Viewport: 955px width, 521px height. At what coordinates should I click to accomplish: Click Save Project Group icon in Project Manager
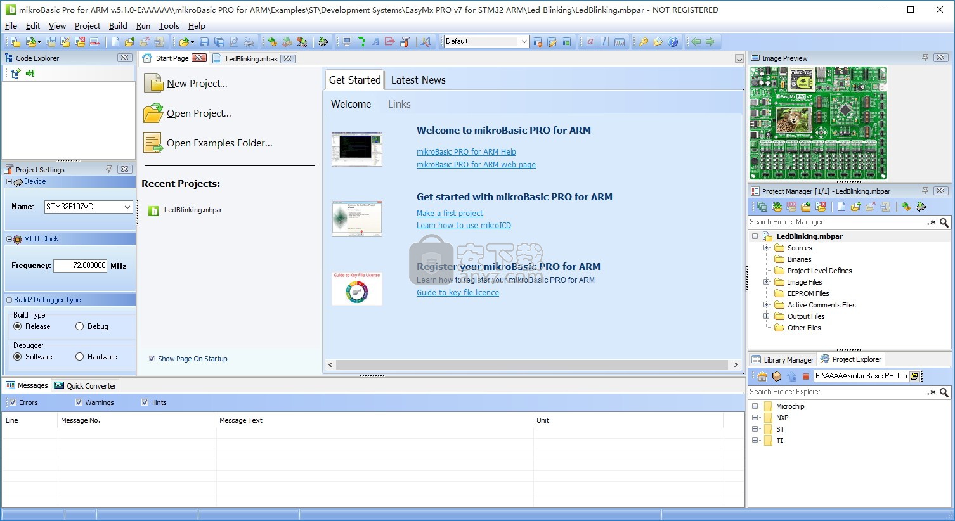coord(762,207)
